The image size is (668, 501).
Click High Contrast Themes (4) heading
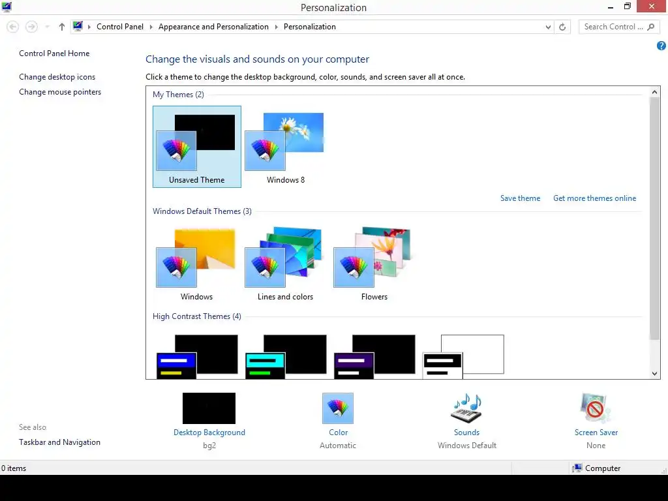click(197, 316)
